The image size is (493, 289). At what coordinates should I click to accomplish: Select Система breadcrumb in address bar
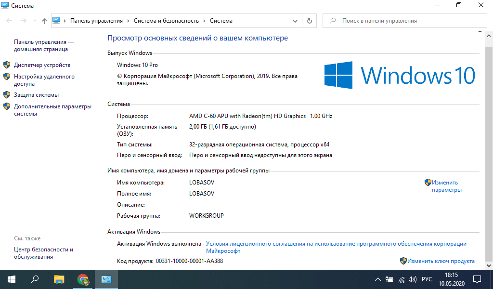pyautogui.click(x=221, y=21)
